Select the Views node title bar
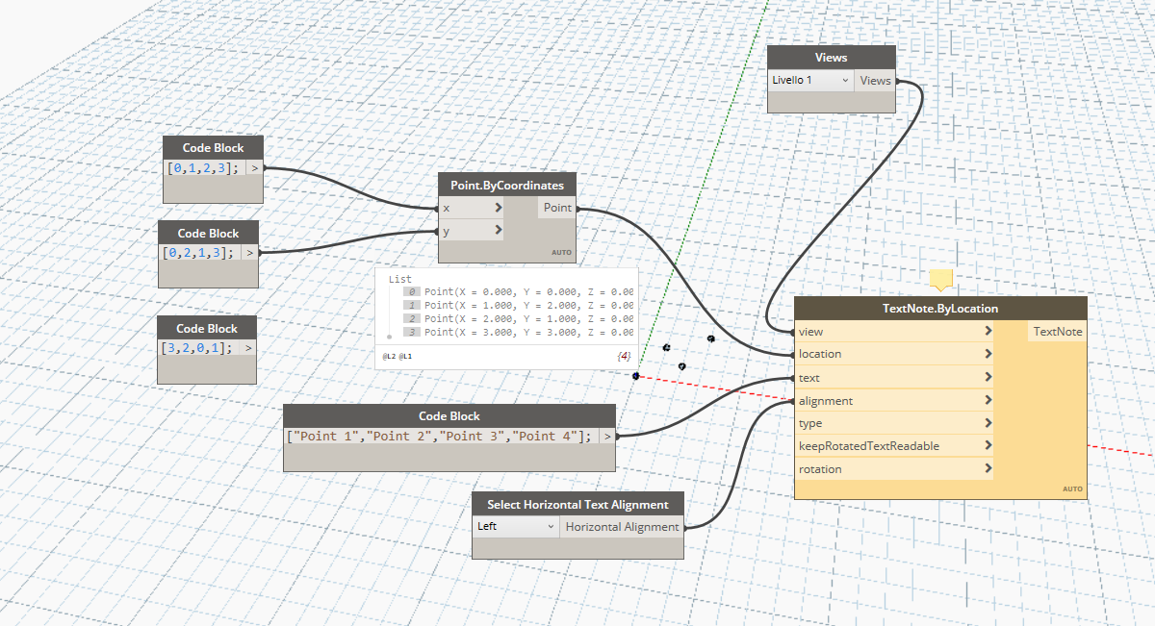The image size is (1155, 626). point(832,58)
